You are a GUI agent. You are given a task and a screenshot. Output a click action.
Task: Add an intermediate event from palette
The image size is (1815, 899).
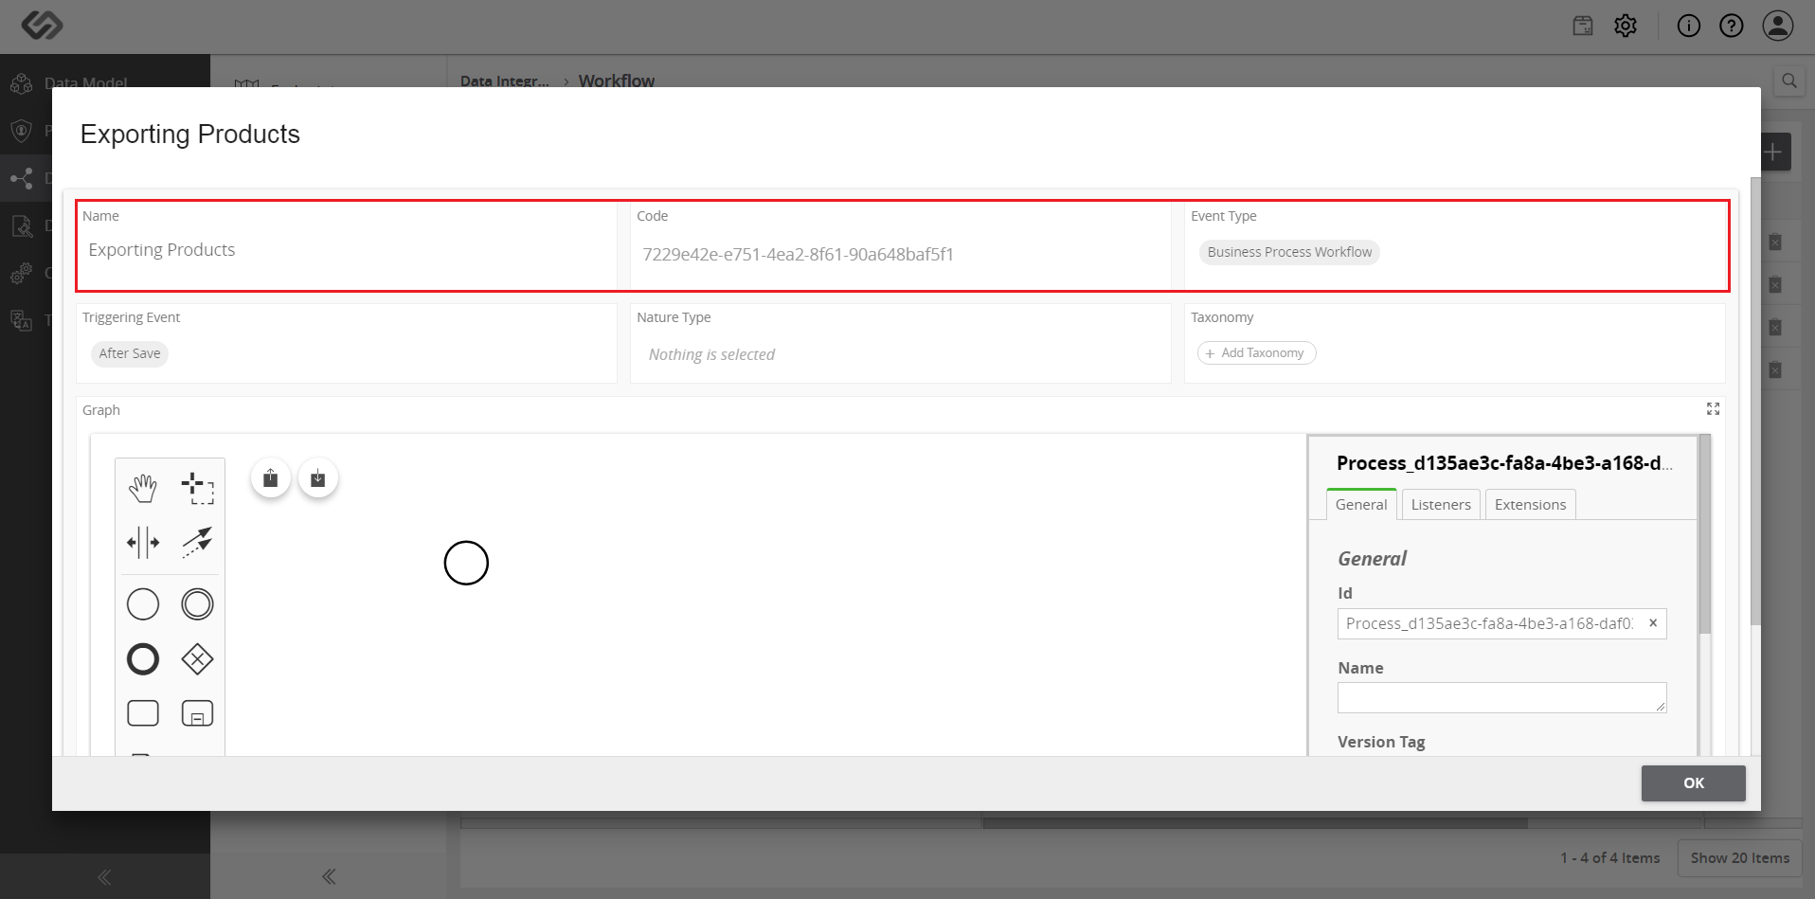197,604
